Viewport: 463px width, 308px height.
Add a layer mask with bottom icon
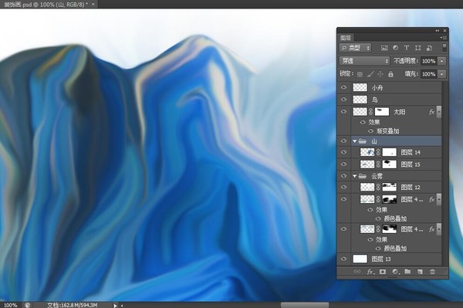[383, 272]
